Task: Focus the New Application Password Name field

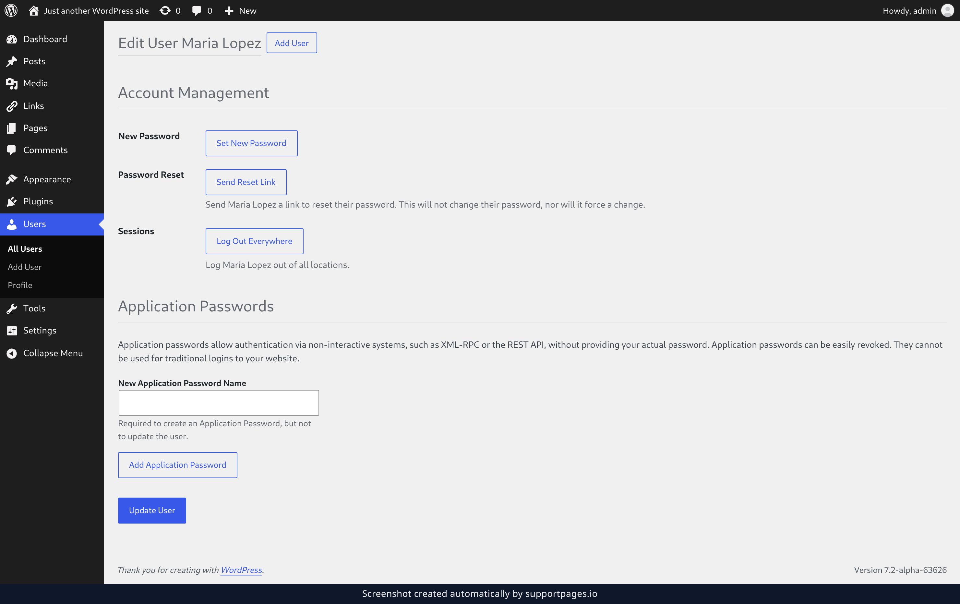Action: (x=219, y=403)
